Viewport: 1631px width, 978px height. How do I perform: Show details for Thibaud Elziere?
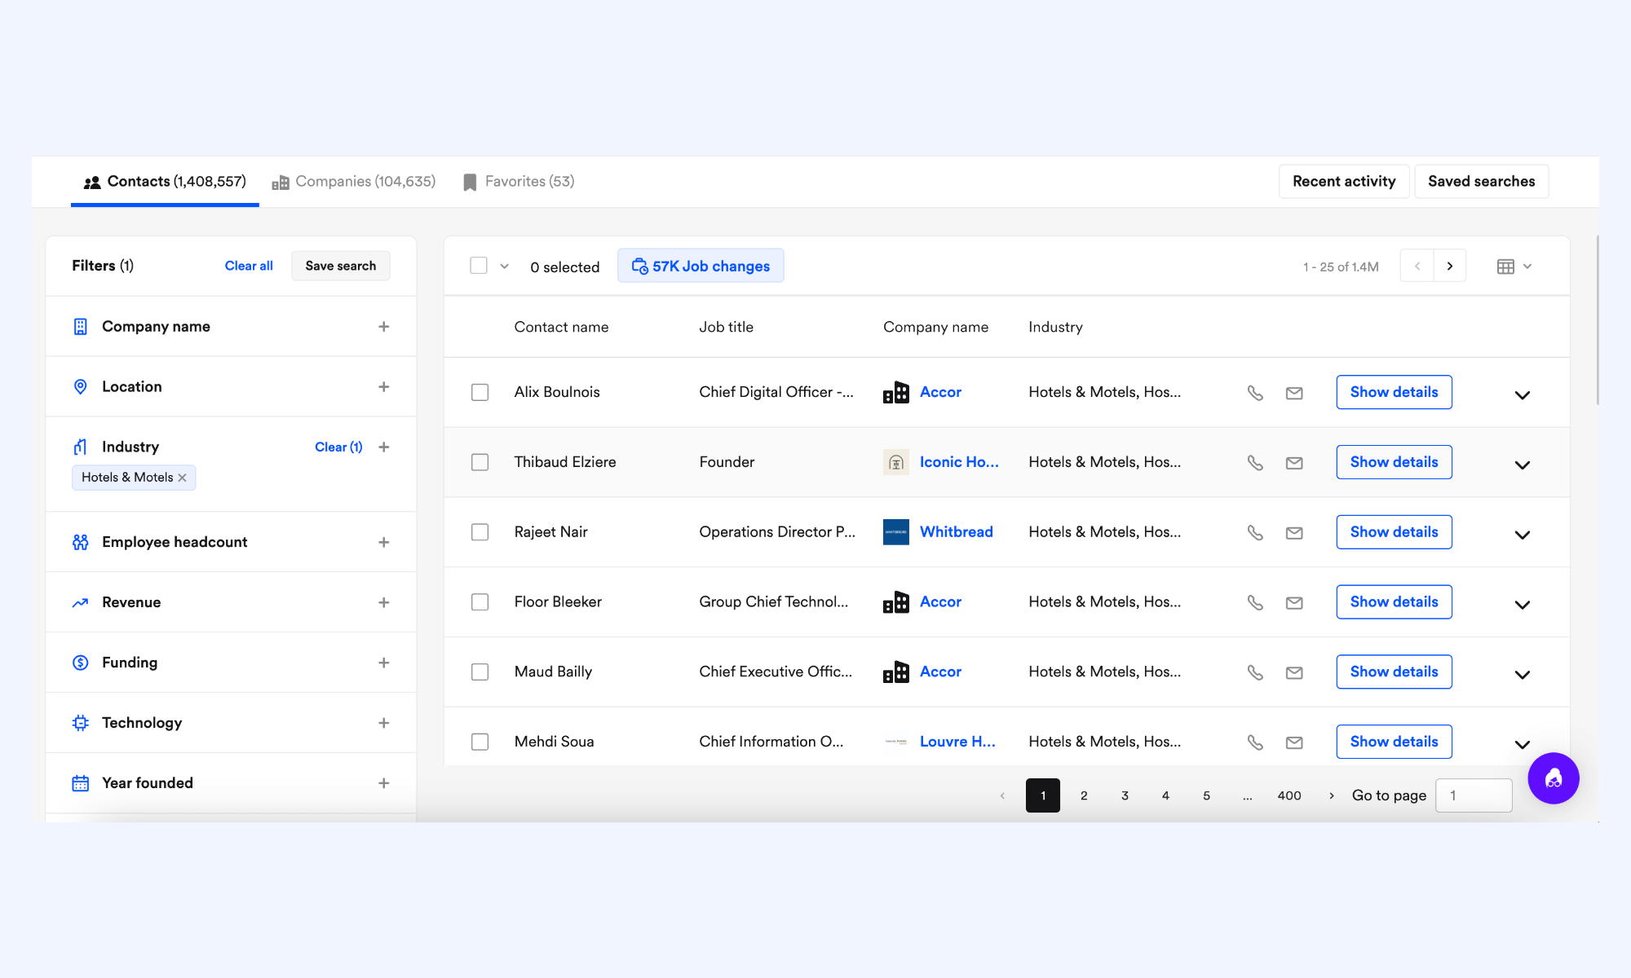pyautogui.click(x=1394, y=462)
